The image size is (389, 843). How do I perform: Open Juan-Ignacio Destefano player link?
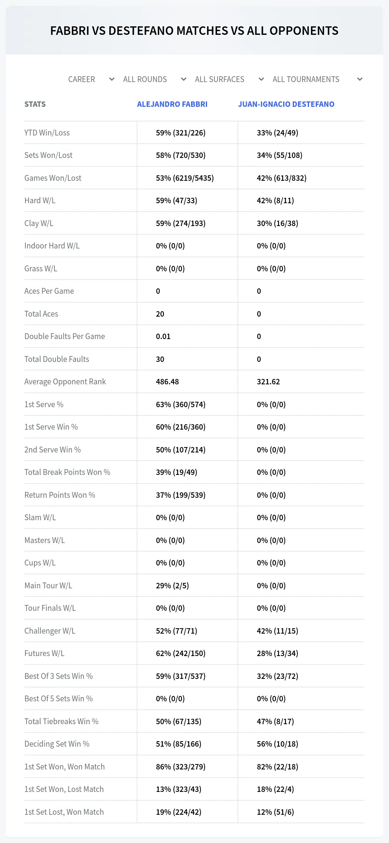coord(286,104)
